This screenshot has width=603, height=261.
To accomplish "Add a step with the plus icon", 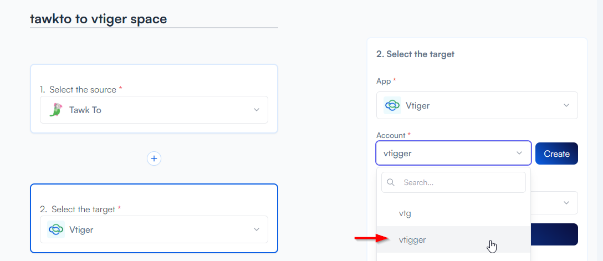I will click(x=154, y=158).
